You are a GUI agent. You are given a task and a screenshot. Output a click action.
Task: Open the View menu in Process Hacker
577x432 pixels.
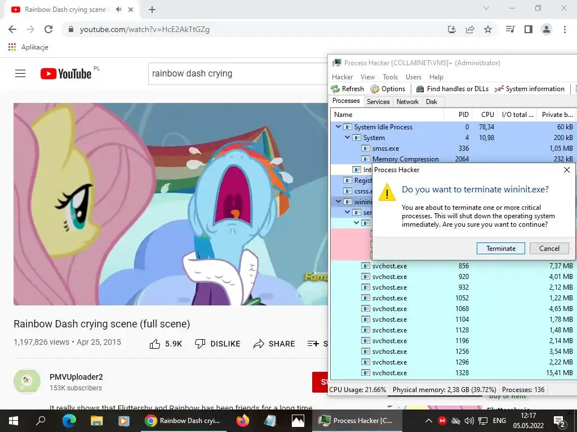[x=367, y=76]
